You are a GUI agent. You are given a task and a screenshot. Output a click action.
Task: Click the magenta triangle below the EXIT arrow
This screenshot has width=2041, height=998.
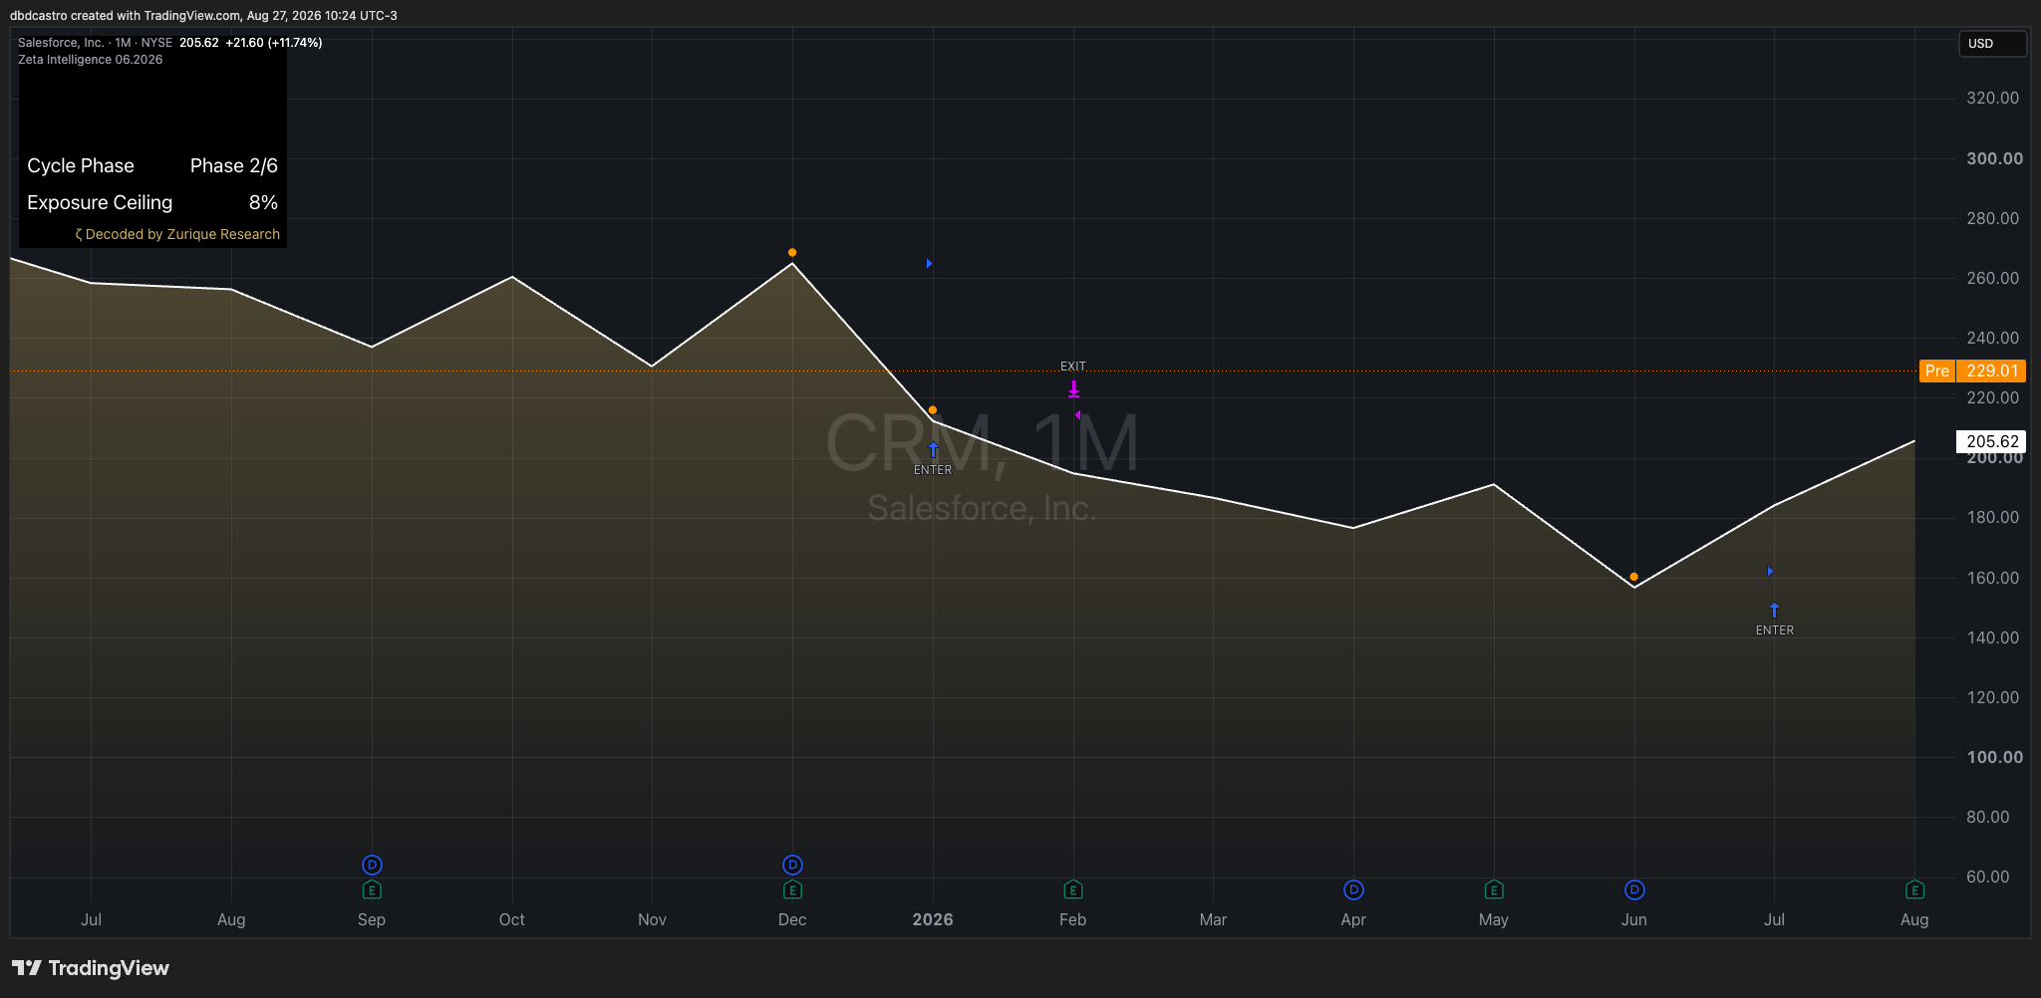tap(1077, 415)
